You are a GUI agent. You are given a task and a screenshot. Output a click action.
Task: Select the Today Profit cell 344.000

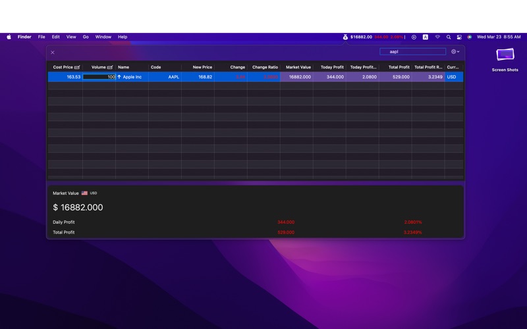[x=330, y=77]
